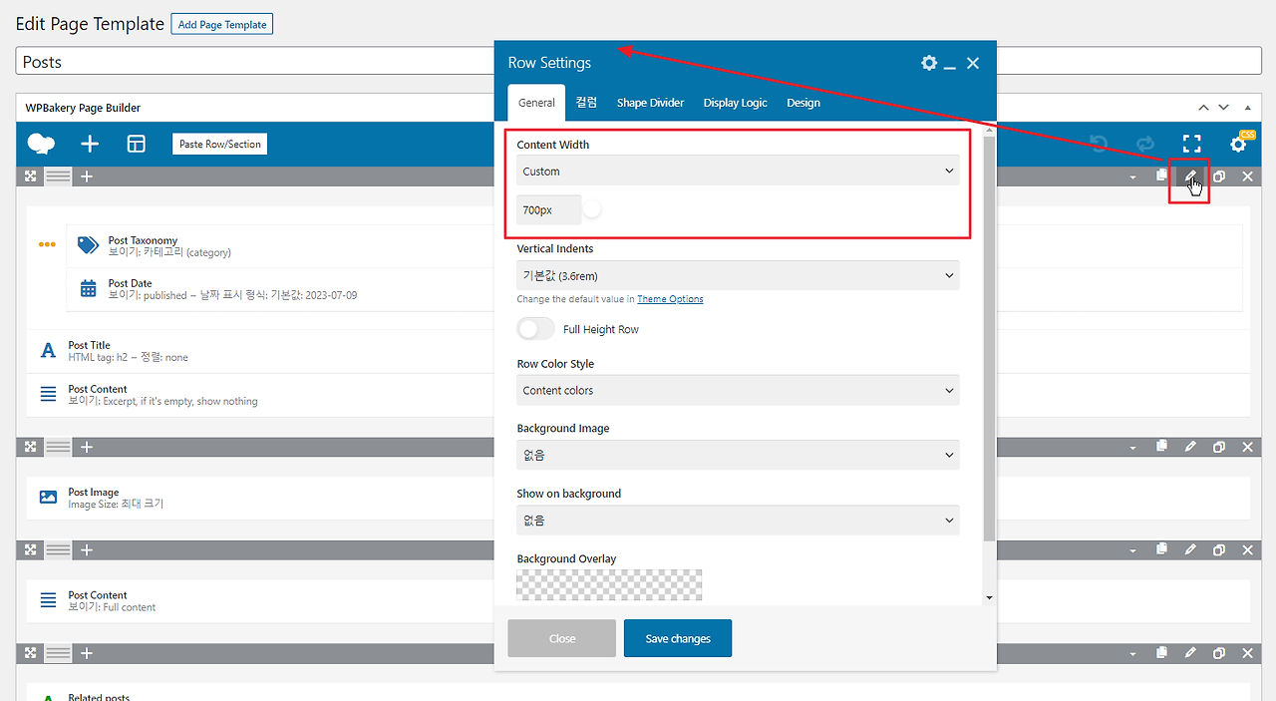Change column layout of Post Taxonomy row
The height and width of the screenshot is (701, 1276).
tap(59, 176)
